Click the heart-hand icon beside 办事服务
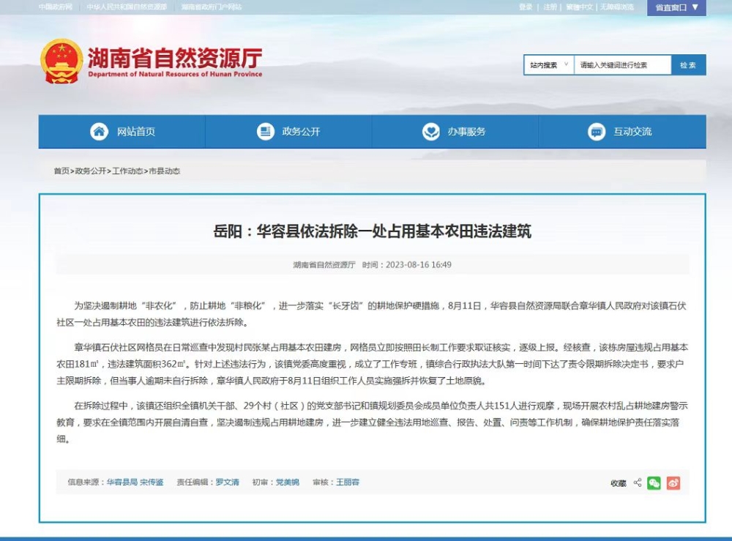732x541 pixels. (x=430, y=132)
